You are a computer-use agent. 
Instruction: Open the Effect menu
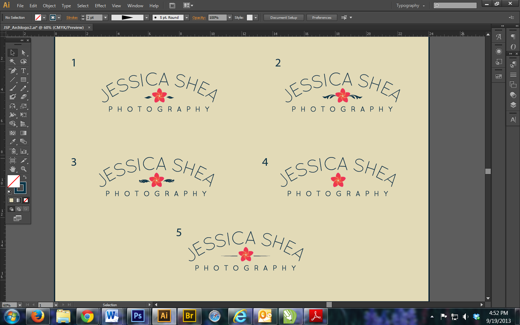click(x=100, y=5)
